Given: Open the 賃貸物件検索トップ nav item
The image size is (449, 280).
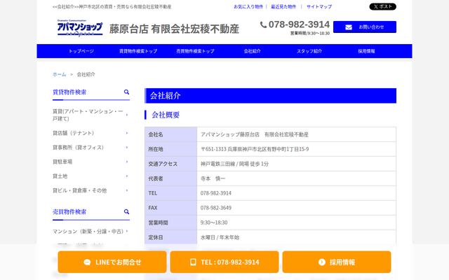Looking at the screenshot, I should (x=138, y=51).
